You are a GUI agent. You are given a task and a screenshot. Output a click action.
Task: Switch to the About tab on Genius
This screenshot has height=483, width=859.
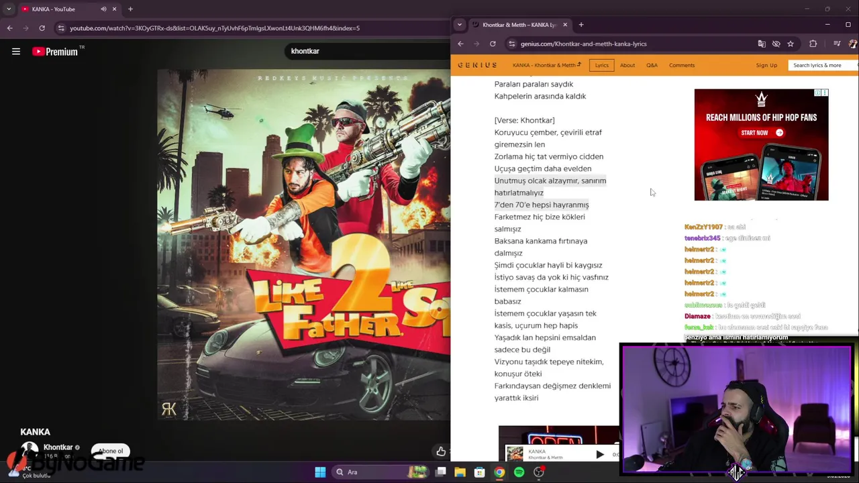627,65
